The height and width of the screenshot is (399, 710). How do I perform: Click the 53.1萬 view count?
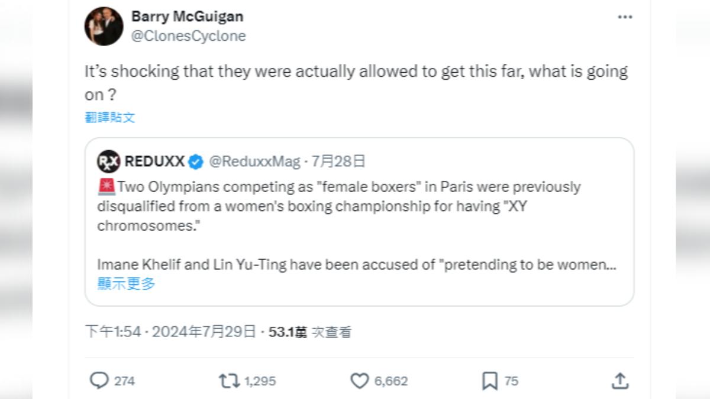[288, 332]
